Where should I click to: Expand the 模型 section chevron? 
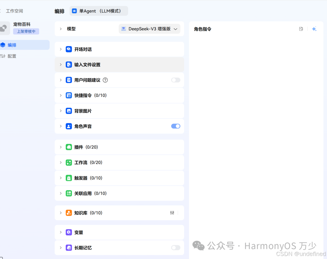tap(61, 29)
